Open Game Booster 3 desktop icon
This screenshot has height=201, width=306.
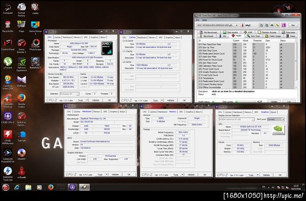coord(21,46)
